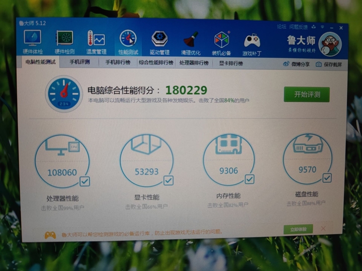362x271 pixels.
Task: Click the banner text about 游戏的必备运行库
Action: point(142,233)
